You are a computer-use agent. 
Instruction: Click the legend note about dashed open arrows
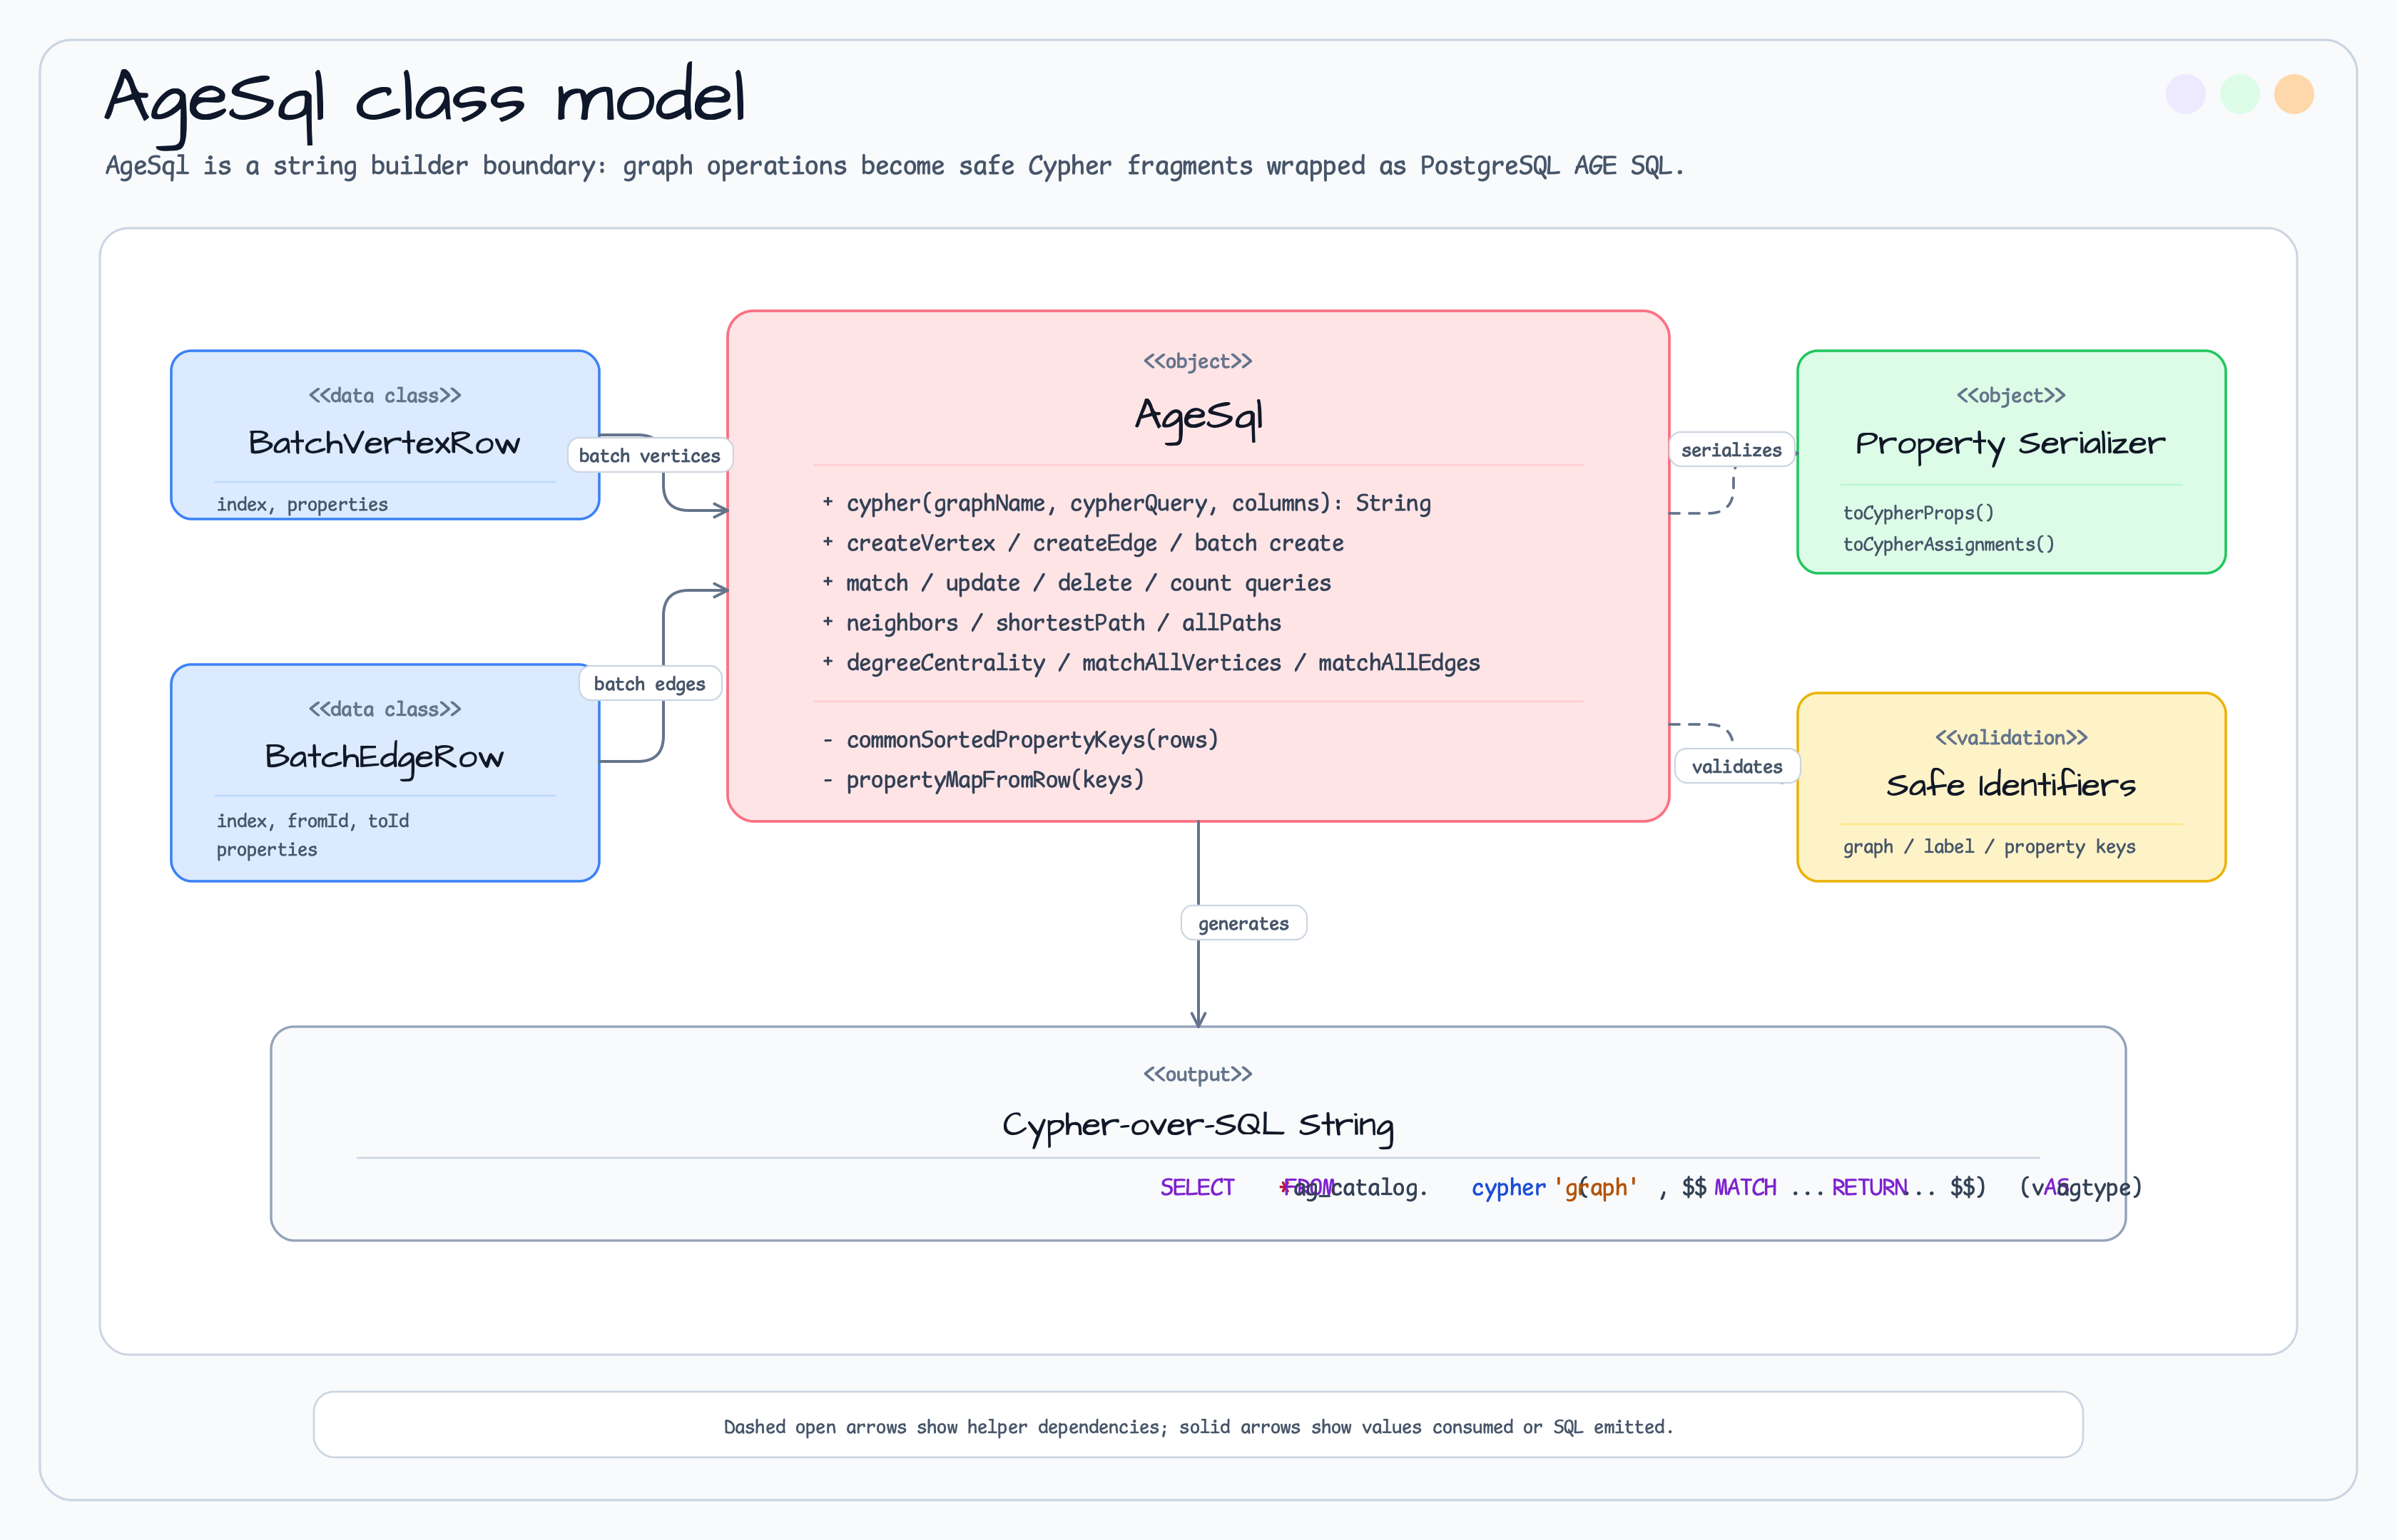(1198, 1427)
